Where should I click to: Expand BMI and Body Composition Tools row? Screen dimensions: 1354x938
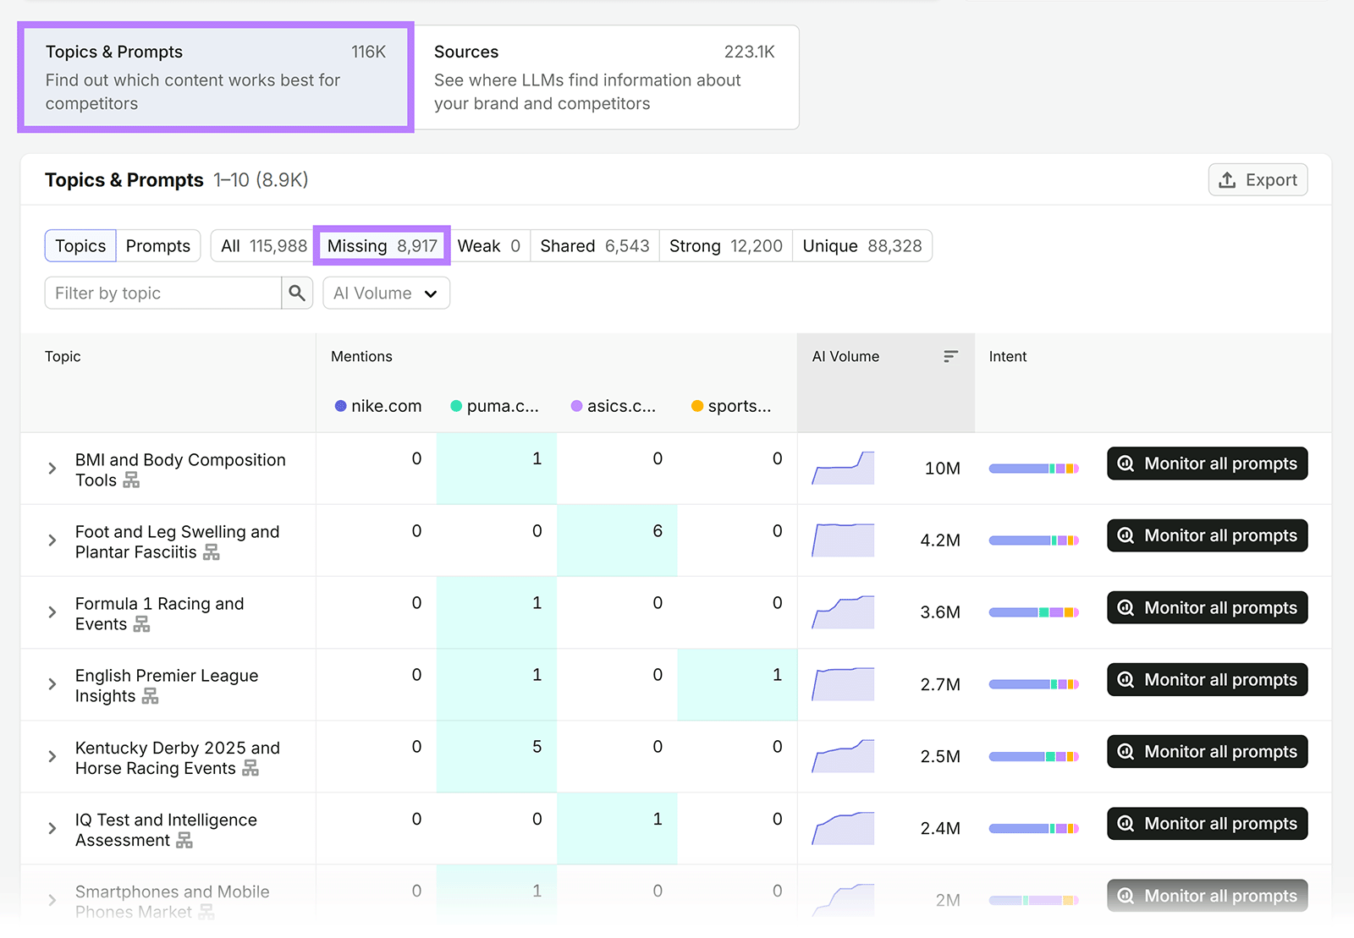[x=52, y=469]
